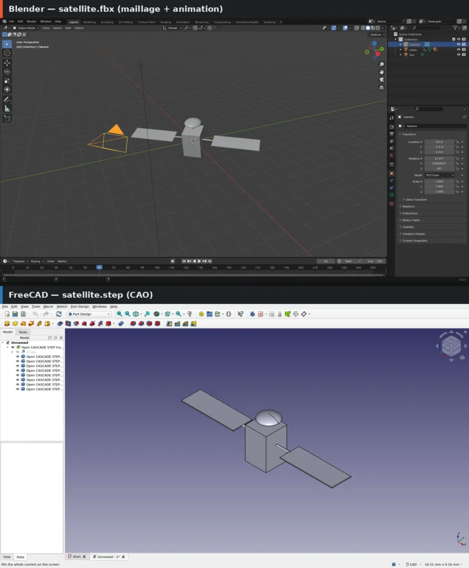Click the Add menu button in Blender viewport header
The image size is (469, 568).
[x=68, y=28]
